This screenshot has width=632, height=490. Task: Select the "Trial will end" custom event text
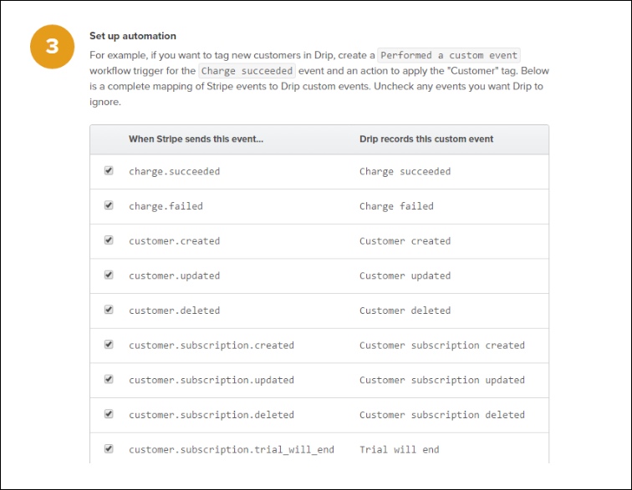[399, 450]
